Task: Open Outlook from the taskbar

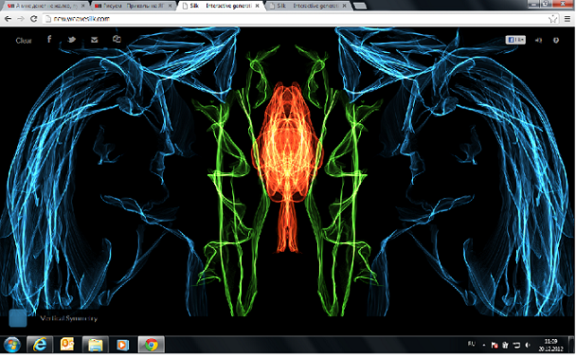Action: (67, 345)
